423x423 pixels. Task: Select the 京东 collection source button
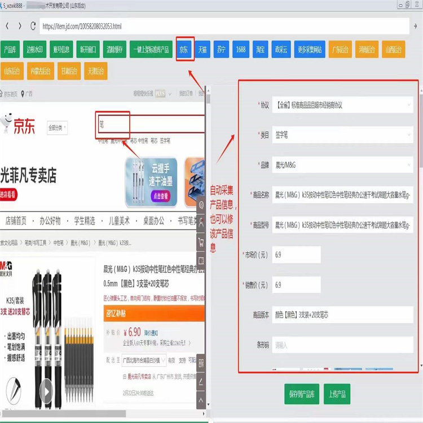[184, 50]
